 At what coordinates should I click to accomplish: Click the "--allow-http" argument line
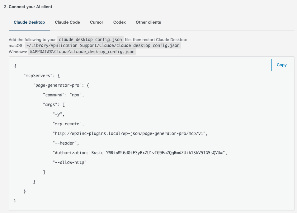(x=69, y=163)
